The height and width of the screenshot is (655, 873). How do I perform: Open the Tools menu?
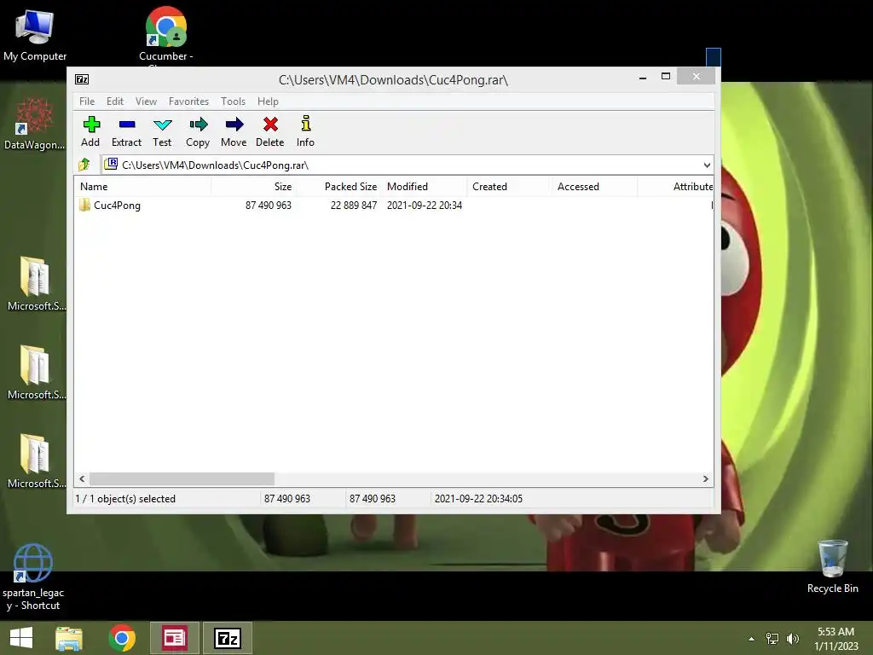click(x=233, y=101)
